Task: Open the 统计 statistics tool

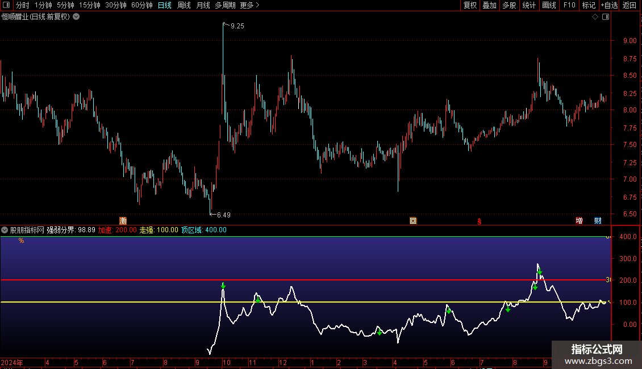Action: [x=529, y=5]
